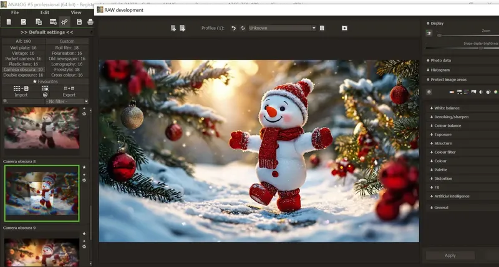
Task: Expand the Colour filter section
Action: (443, 152)
